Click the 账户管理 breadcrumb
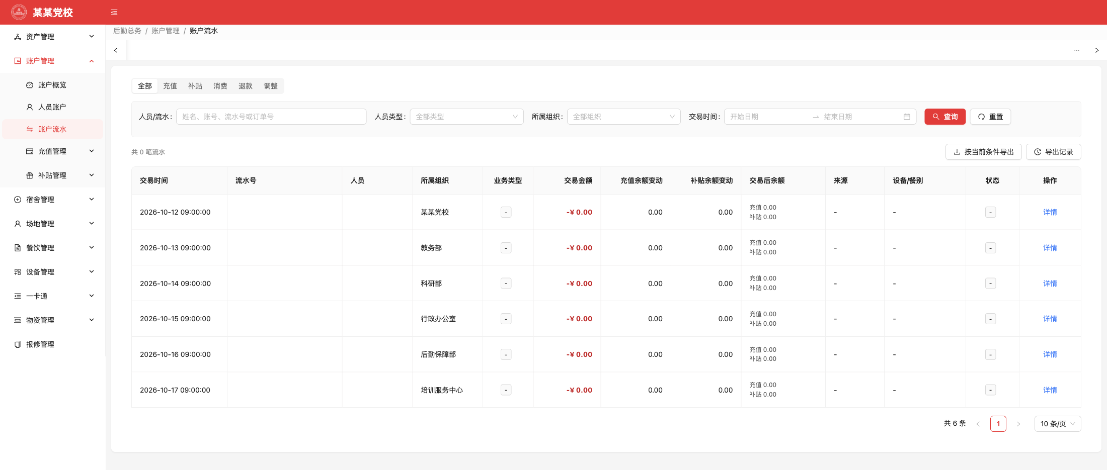The image size is (1107, 470). [x=166, y=31]
